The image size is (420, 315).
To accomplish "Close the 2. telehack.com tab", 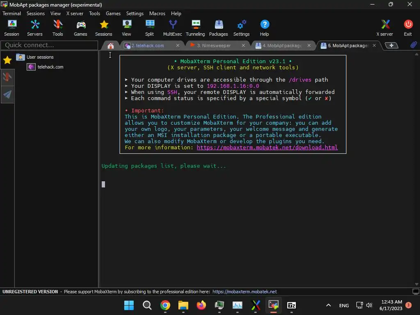I will tap(178, 46).
